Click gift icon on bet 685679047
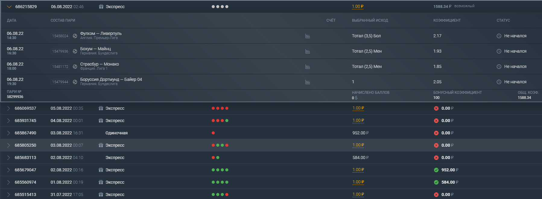This screenshot has width=542, height=199. coord(101,170)
